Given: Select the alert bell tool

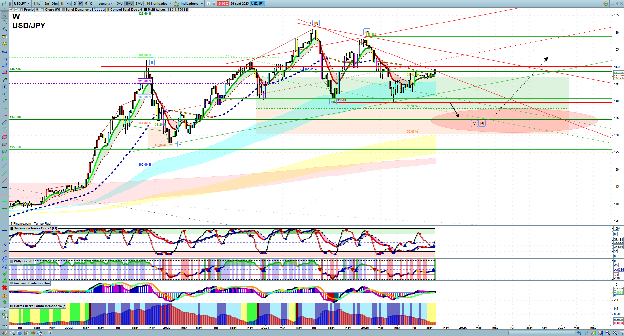Looking at the screenshot, I should click(5, 44).
